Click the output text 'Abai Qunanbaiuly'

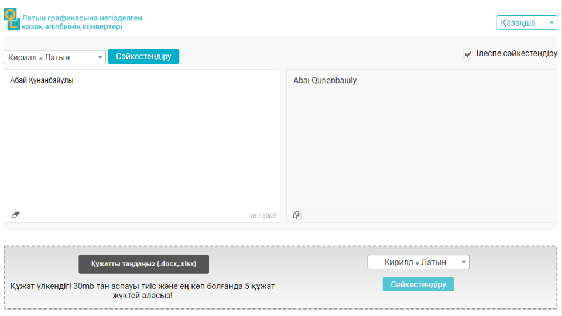(325, 81)
